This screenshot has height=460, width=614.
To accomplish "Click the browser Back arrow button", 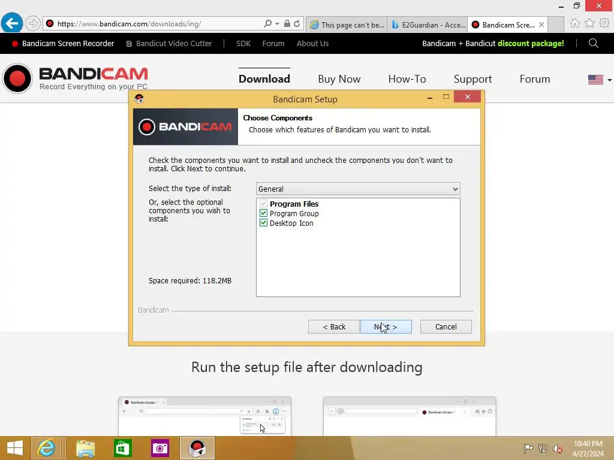I will (12, 23).
